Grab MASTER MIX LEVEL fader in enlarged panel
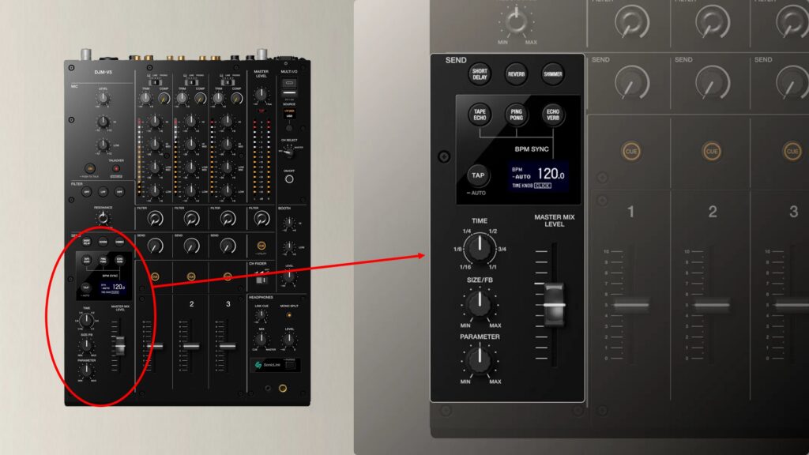809x455 pixels. [554, 304]
